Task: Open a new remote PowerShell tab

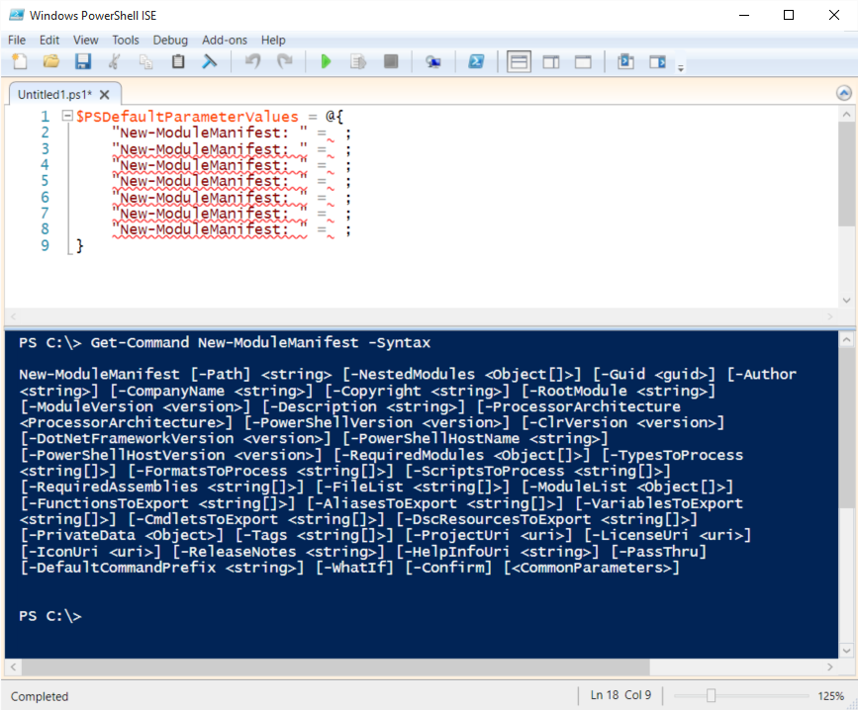Action: coord(433,61)
